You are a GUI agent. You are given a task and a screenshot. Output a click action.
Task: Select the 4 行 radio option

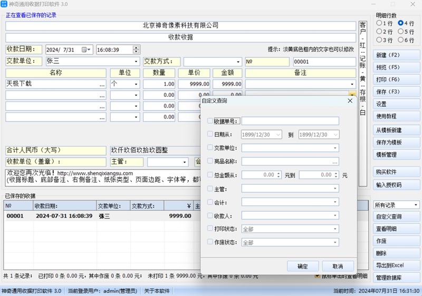coord(401,23)
